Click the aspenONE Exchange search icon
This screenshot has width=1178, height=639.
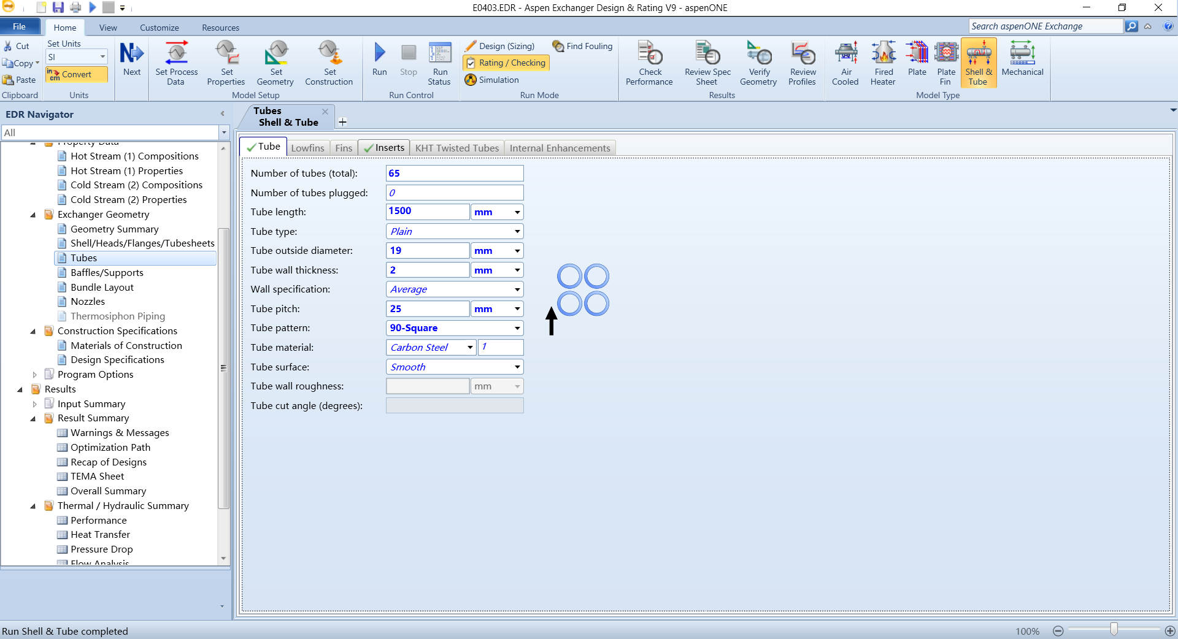[1132, 26]
